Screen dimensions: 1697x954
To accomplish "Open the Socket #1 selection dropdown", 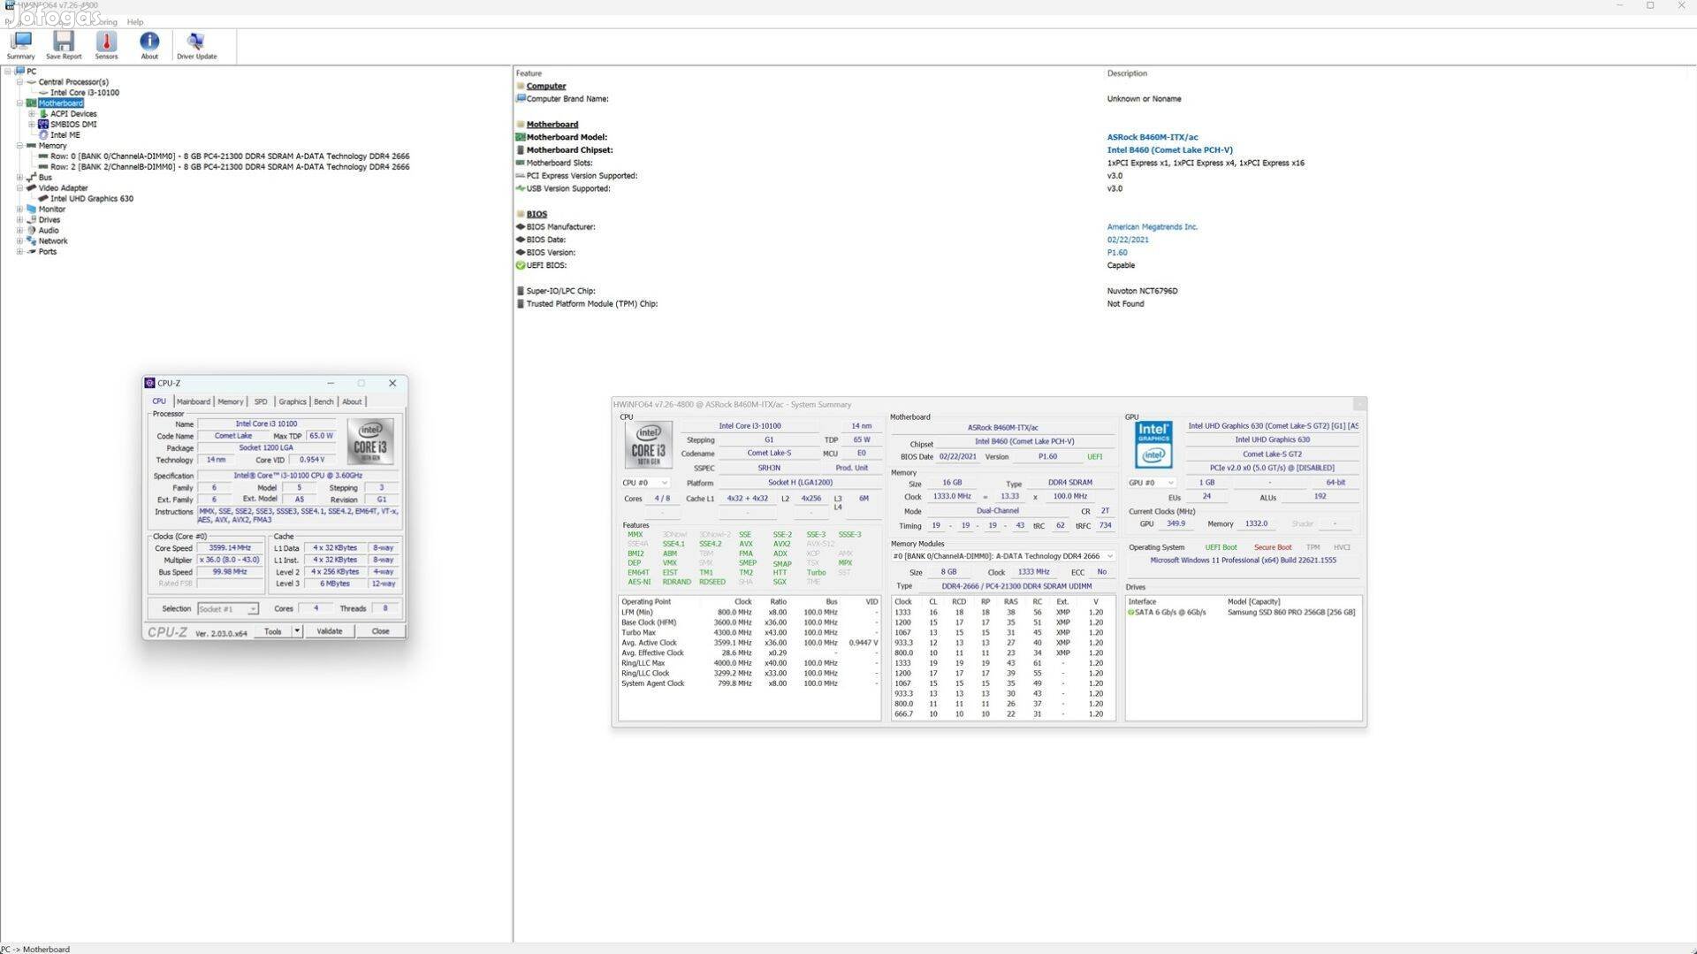I will (227, 609).
